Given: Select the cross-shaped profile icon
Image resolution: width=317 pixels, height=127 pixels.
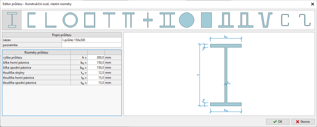Looking at the screenshot, I should point(148,20).
